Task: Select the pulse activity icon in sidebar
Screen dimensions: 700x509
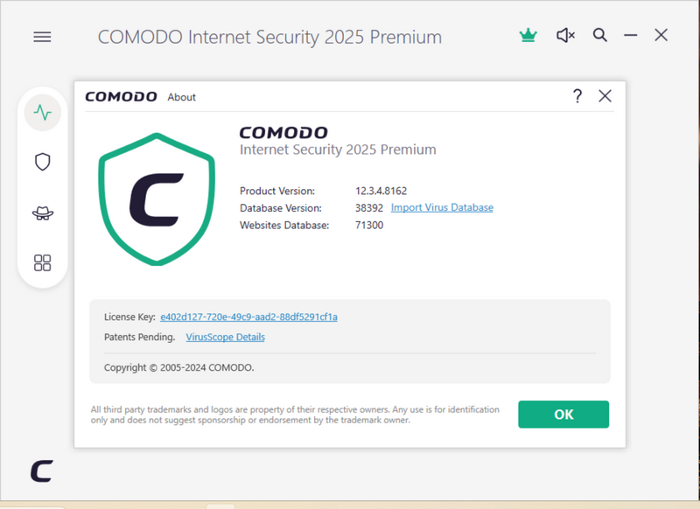Action: click(x=42, y=113)
